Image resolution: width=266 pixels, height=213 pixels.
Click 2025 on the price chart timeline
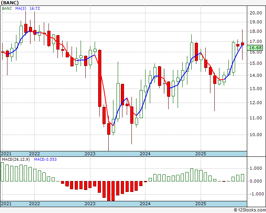point(201,154)
